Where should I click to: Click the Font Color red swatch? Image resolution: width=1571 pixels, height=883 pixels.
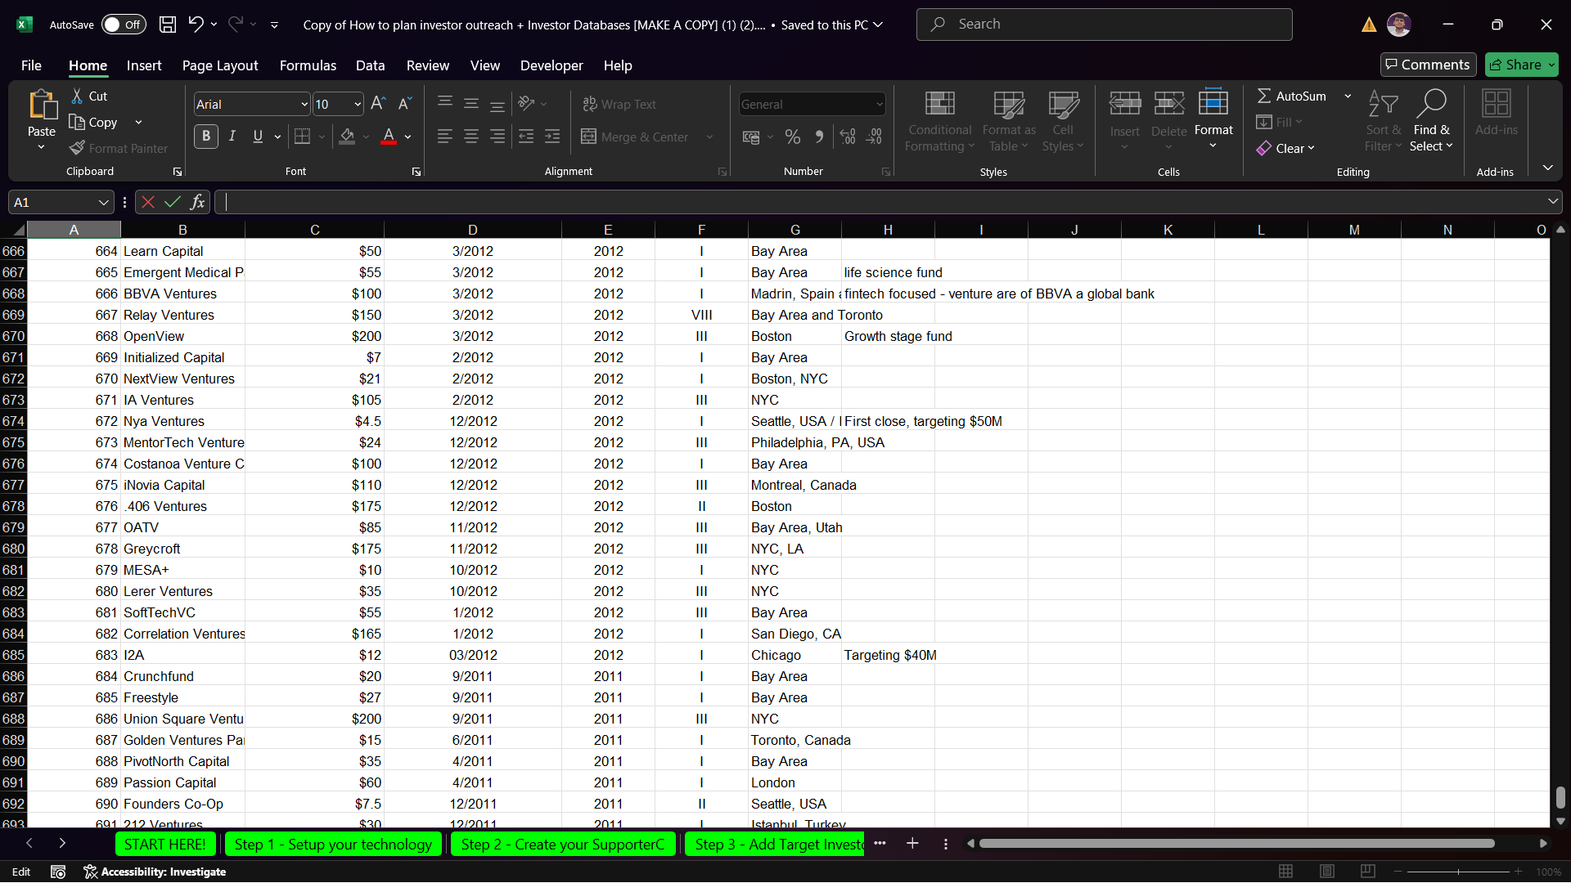click(389, 137)
